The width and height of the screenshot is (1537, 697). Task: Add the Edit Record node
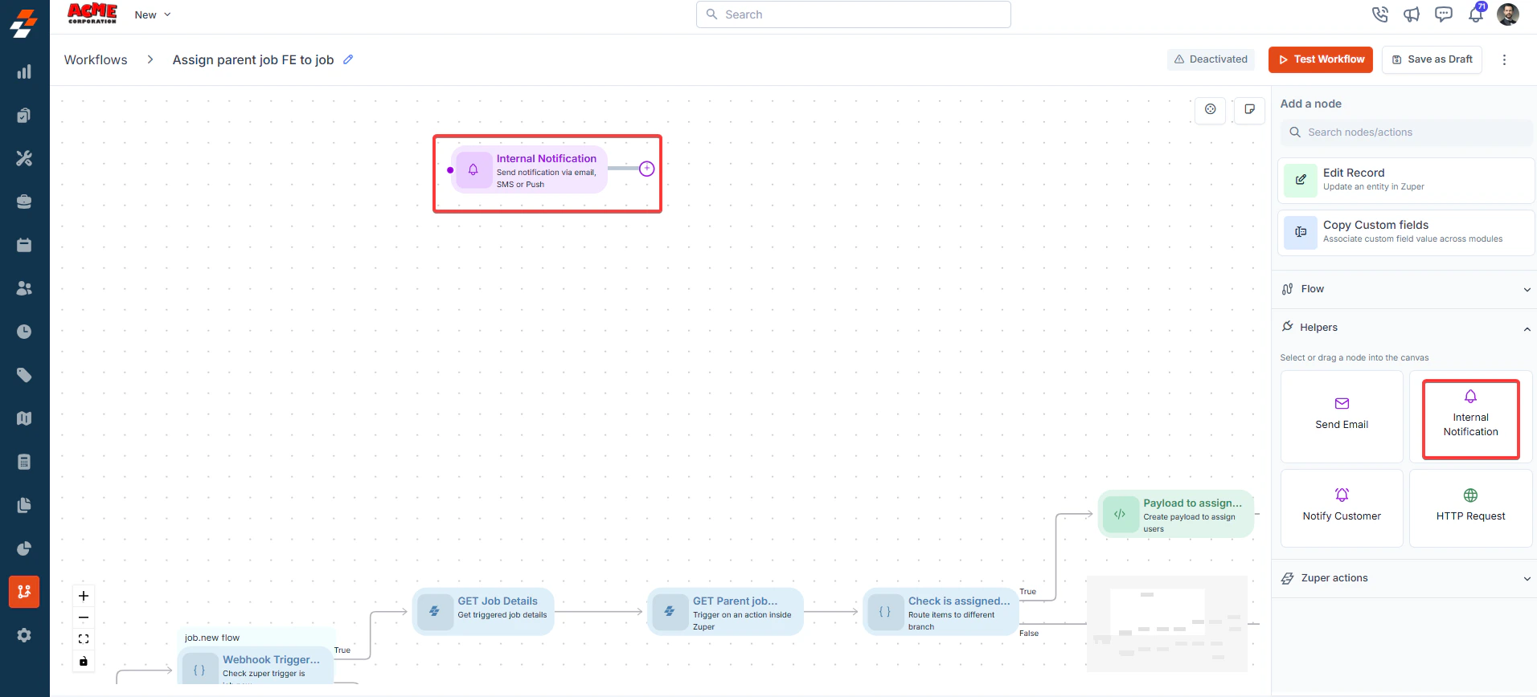pos(1406,180)
